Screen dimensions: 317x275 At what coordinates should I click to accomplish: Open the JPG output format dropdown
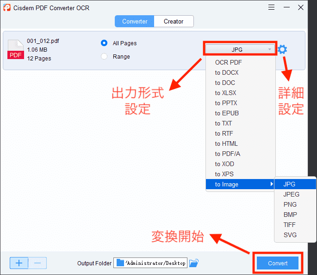(x=240, y=49)
